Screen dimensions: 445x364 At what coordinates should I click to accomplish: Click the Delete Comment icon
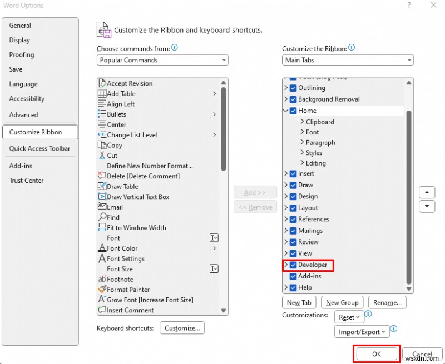click(102, 176)
